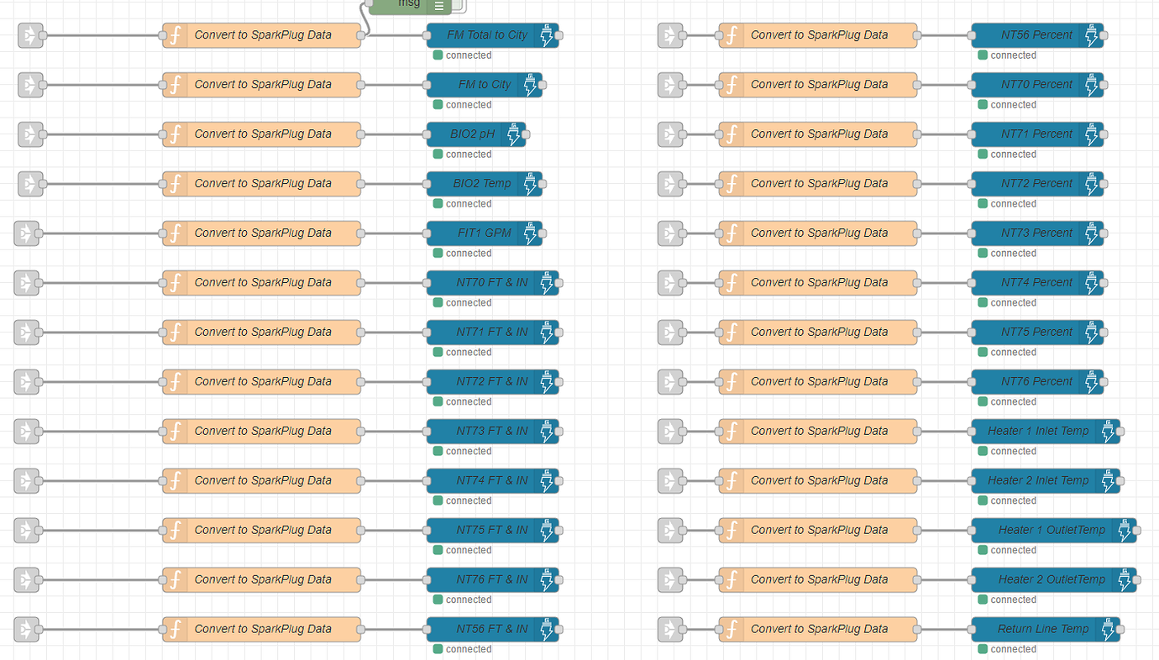Click the list icon on the msg debug node

[438, 5]
